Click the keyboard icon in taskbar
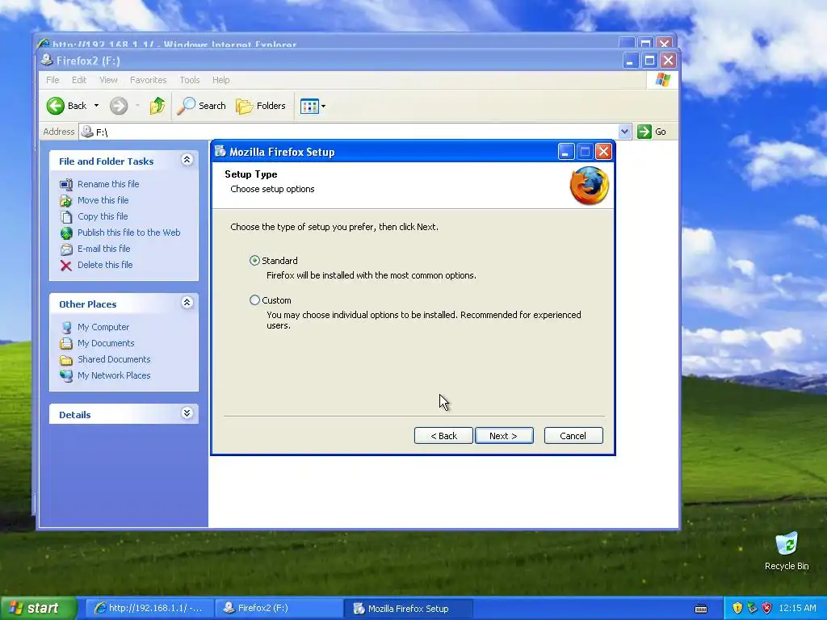This screenshot has height=620, width=827. [x=701, y=609]
